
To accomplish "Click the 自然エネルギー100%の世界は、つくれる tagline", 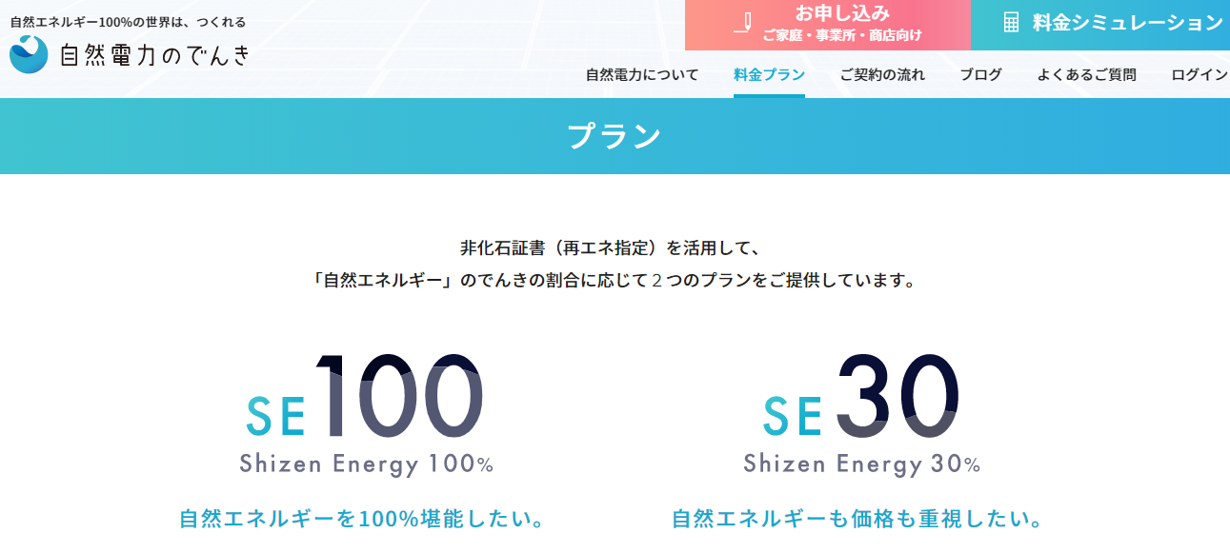I will click(128, 21).
